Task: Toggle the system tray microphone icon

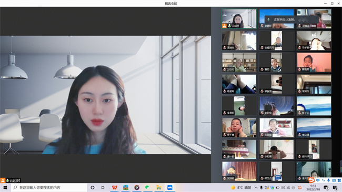Action: (261, 188)
